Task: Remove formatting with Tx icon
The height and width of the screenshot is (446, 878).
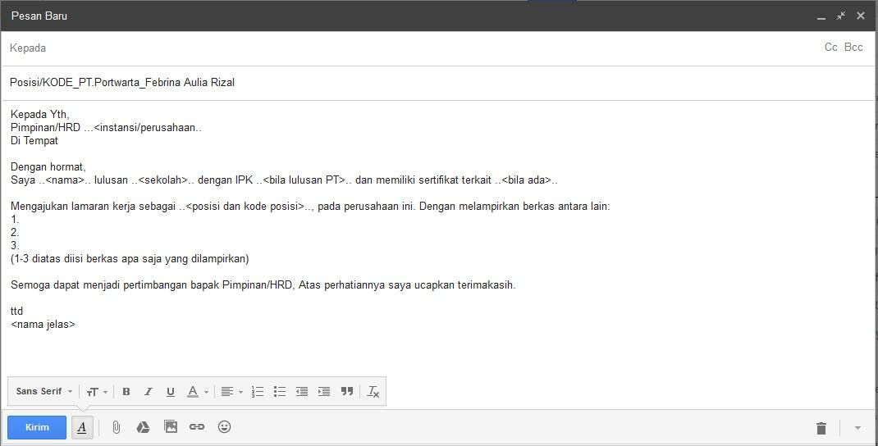Action: point(373,392)
